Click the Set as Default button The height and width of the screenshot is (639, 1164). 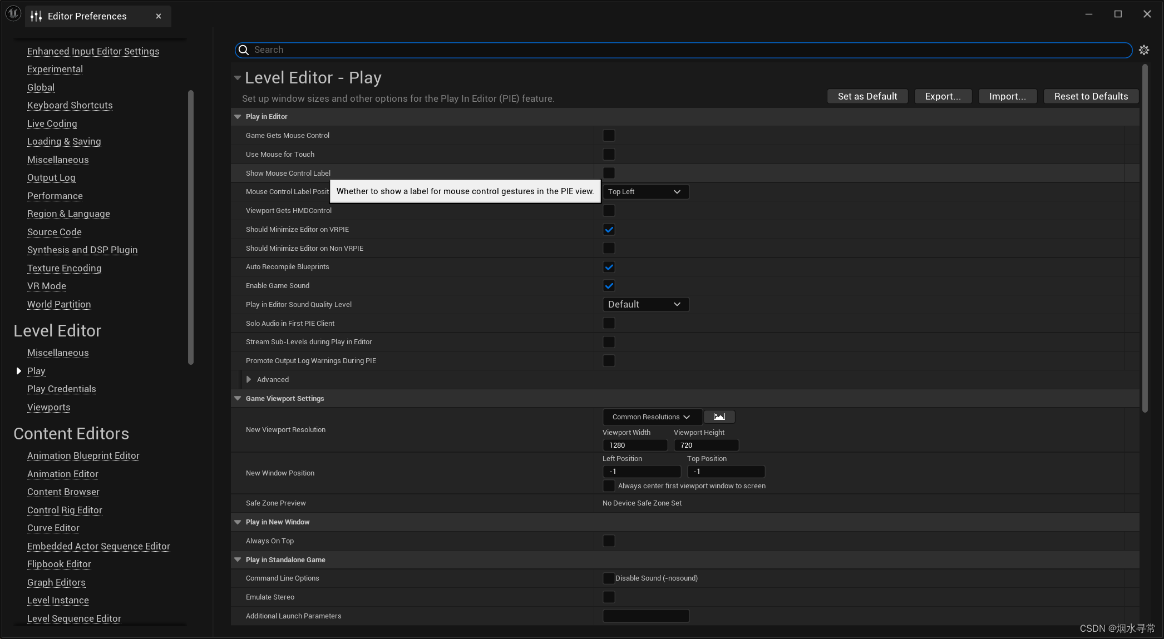[867, 96]
